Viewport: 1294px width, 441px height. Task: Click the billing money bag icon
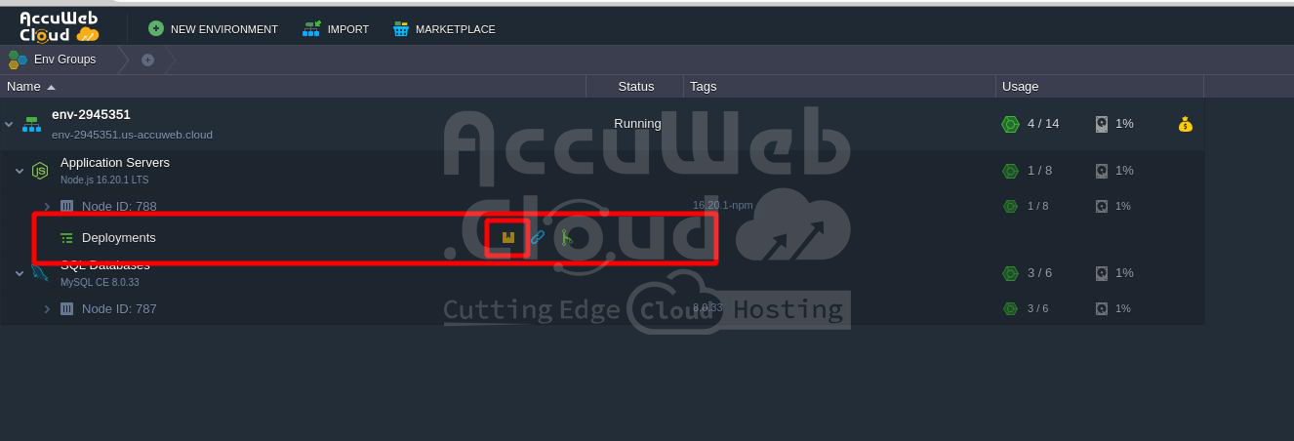click(1185, 124)
